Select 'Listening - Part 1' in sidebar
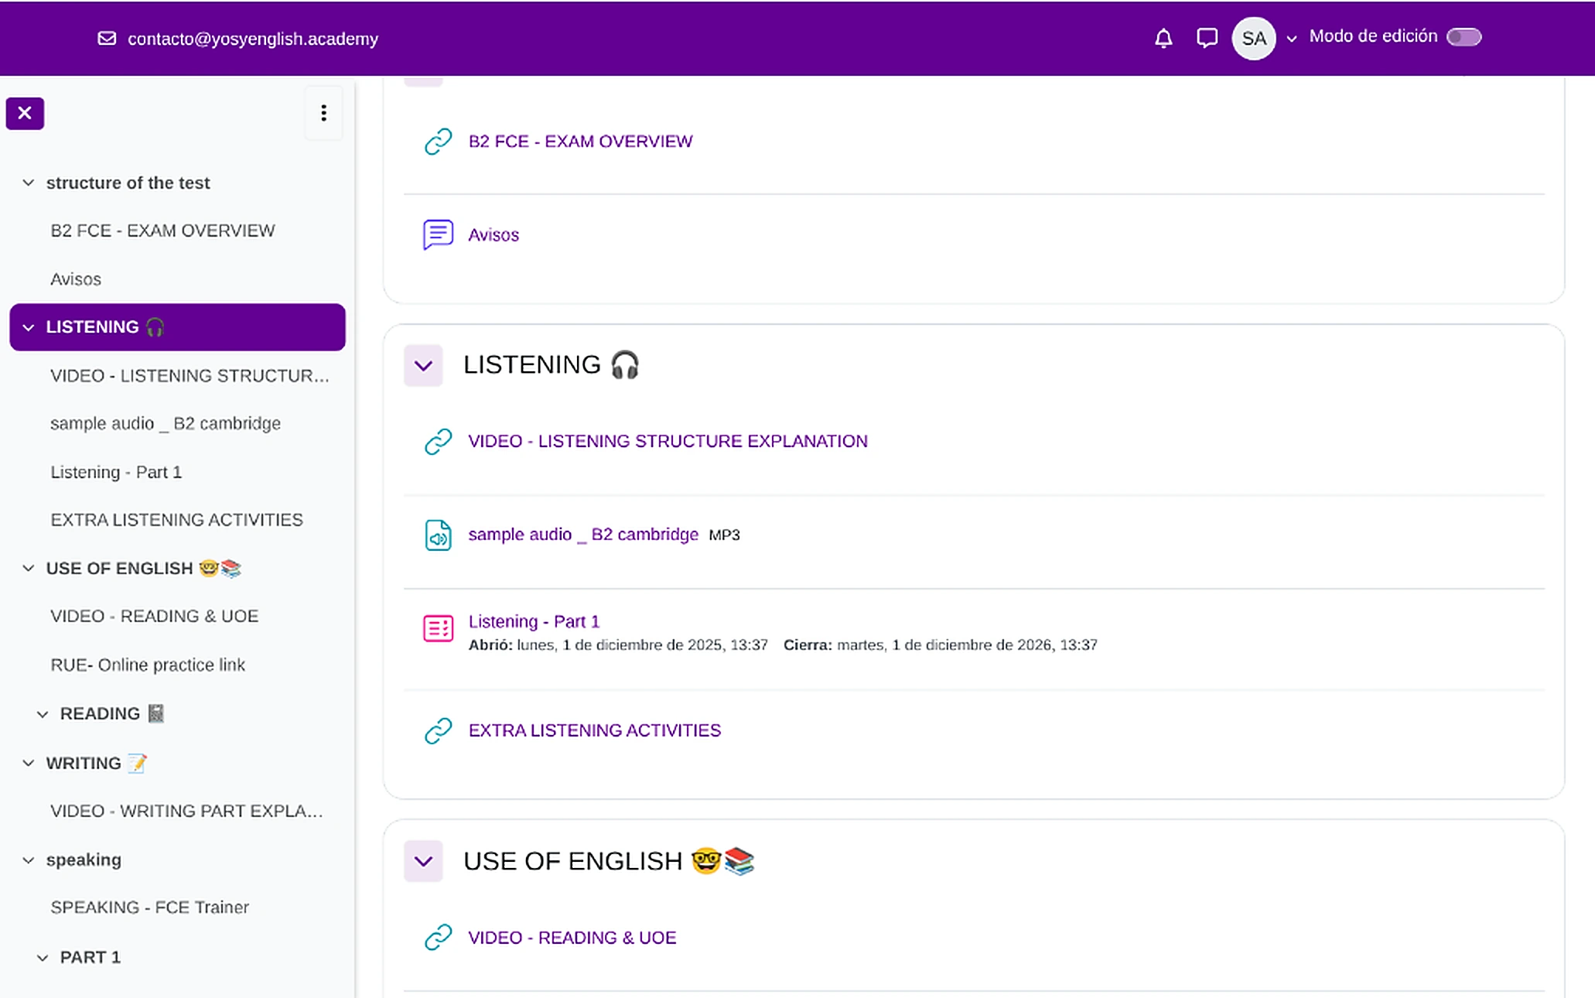1595x998 pixels. [x=116, y=472]
